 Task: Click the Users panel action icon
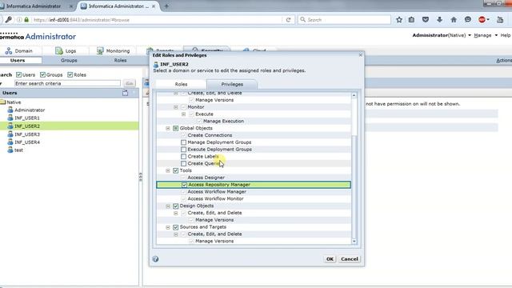(x=125, y=93)
